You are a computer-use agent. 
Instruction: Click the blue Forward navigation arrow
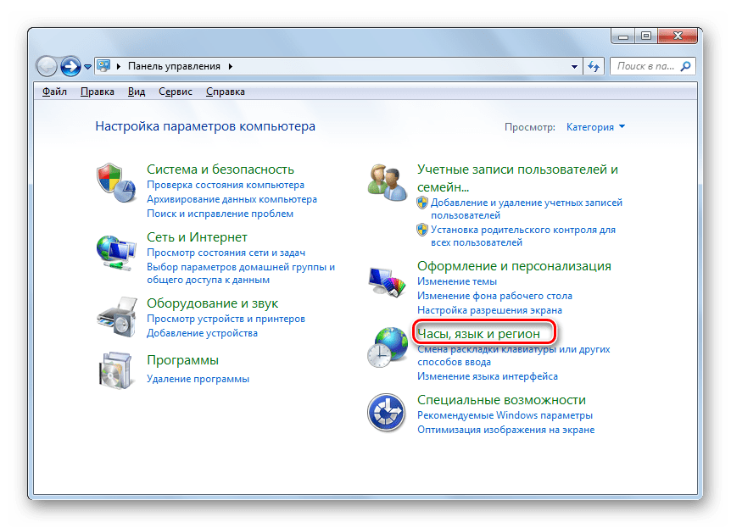[x=70, y=66]
